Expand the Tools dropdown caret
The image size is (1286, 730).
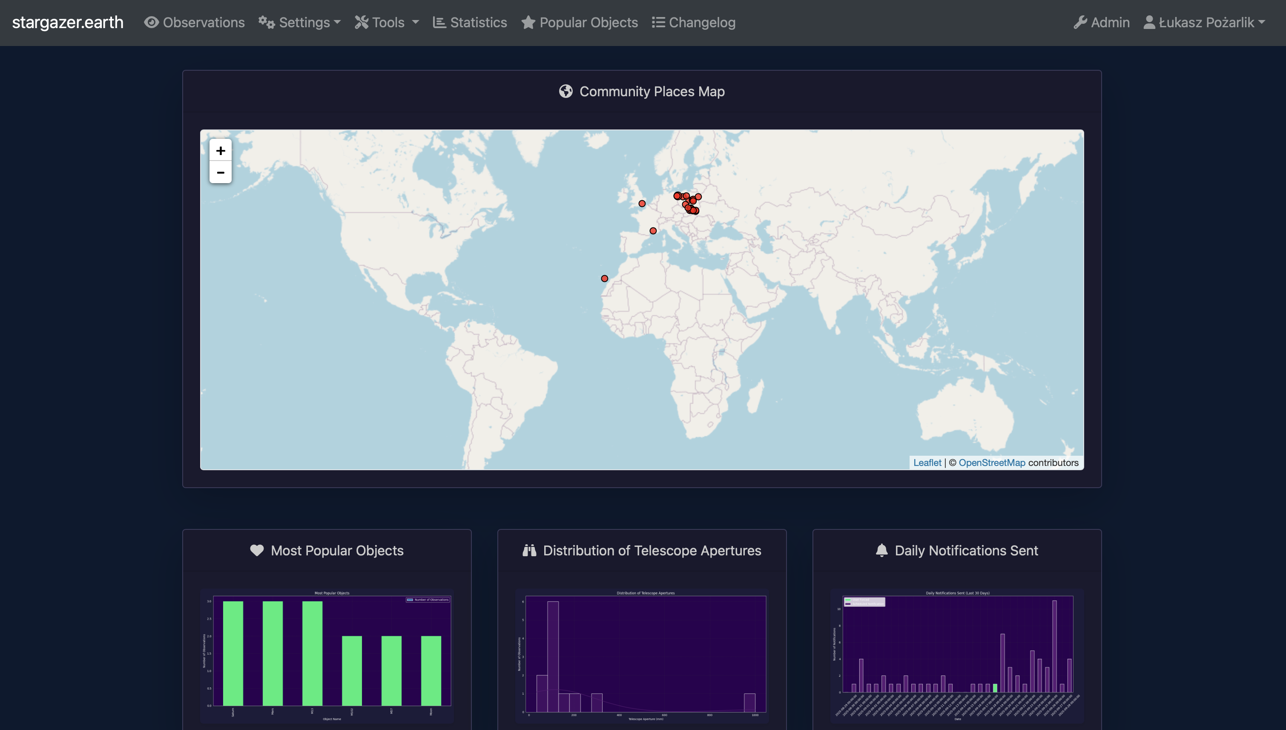416,23
